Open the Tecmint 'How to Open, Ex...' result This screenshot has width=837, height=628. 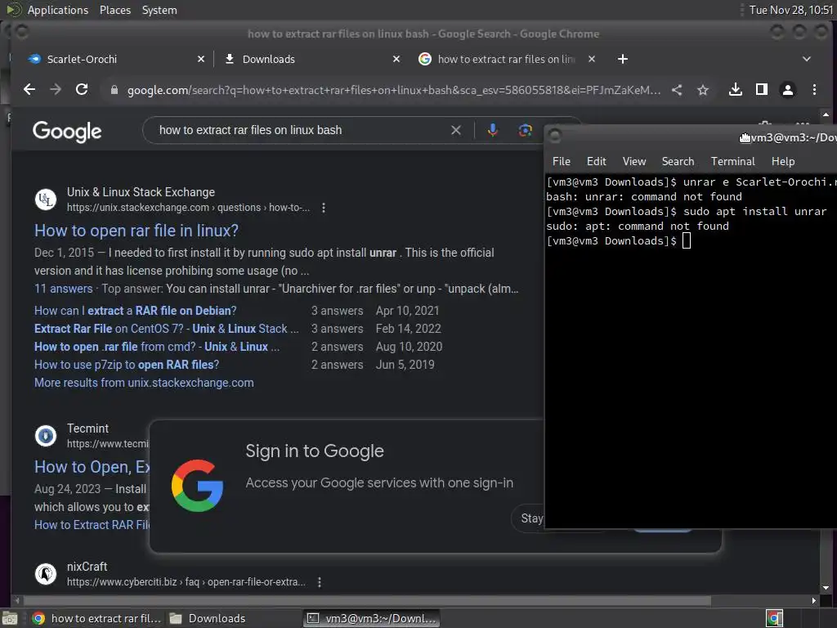pyautogui.click(x=92, y=467)
